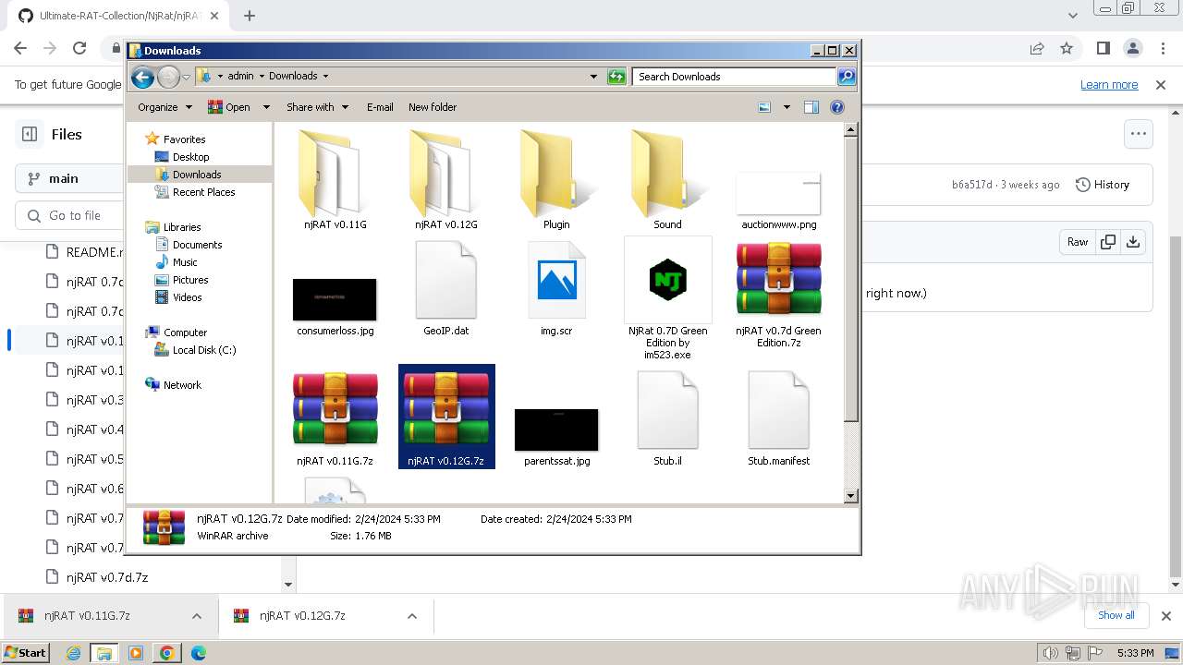
Task: Expand the Open button dropdown arrow
Action: coord(266,107)
